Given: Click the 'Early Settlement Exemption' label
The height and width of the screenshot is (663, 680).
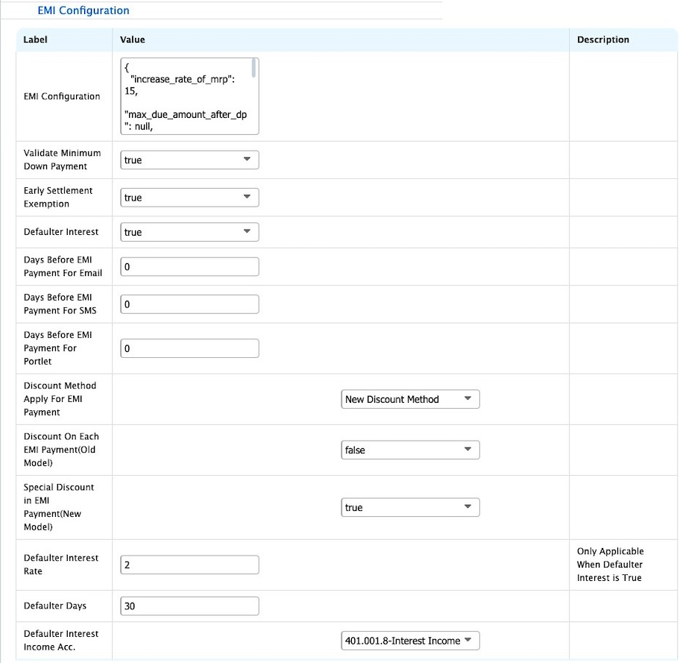Looking at the screenshot, I should point(58,198).
